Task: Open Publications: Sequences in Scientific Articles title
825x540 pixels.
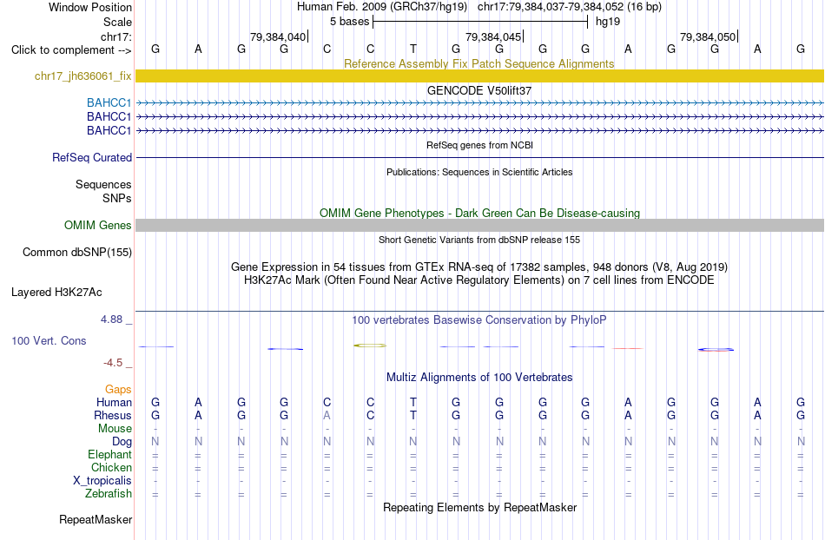Action: (479, 172)
